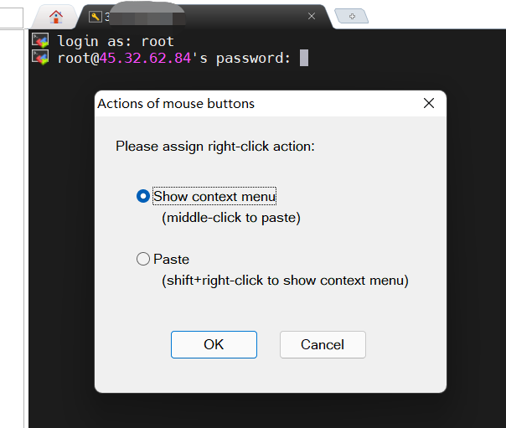The image size is (506, 428).
Task: Click the terminal icon beside login line
Action: pyautogui.click(x=40, y=41)
